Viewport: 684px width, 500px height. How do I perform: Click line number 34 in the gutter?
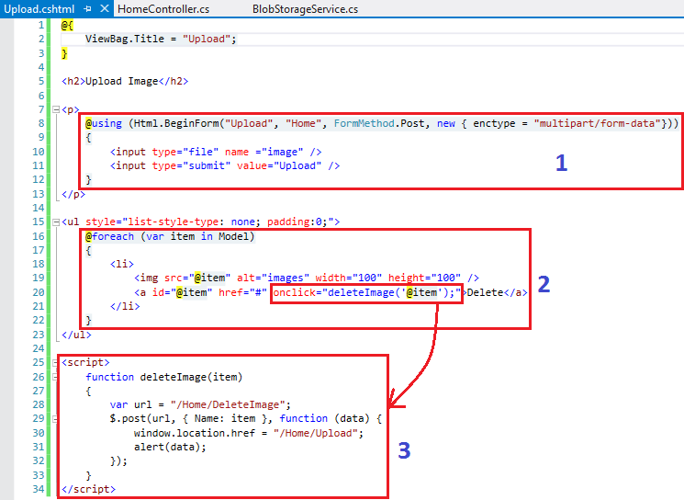pyautogui.click(x=39, y=489)
